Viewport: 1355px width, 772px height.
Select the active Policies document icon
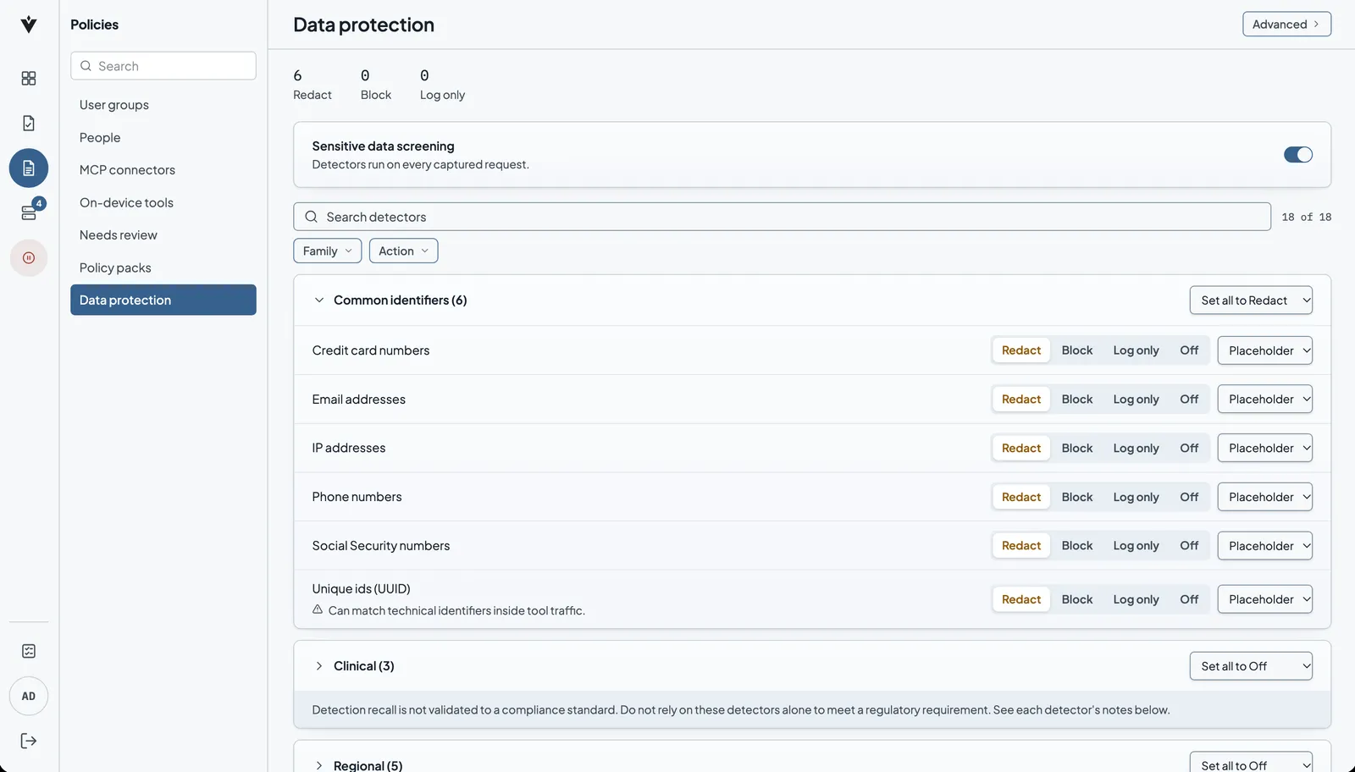click(29, 168)
